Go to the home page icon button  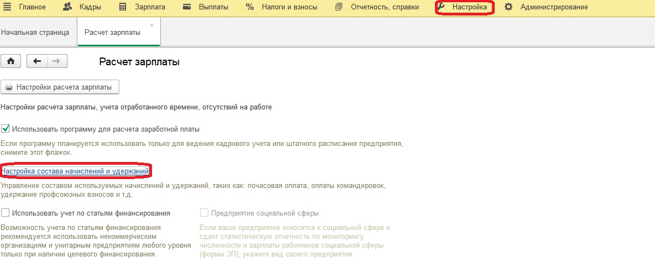pyautogui.click(x=11, y=61)
